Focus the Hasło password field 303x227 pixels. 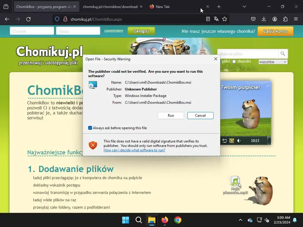[78, 31]
